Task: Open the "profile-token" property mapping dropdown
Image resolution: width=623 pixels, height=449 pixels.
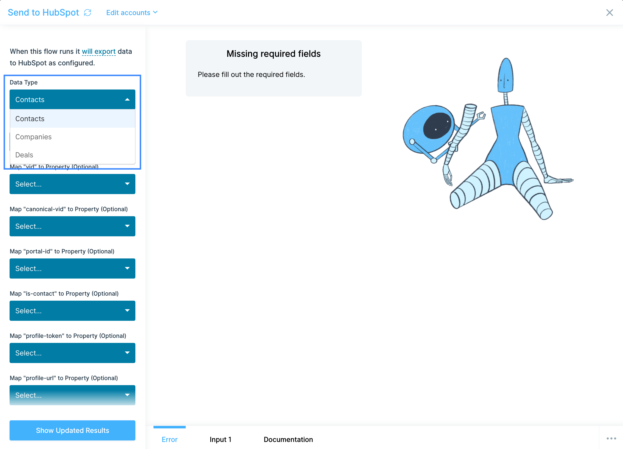Action: tap(72, 353)
